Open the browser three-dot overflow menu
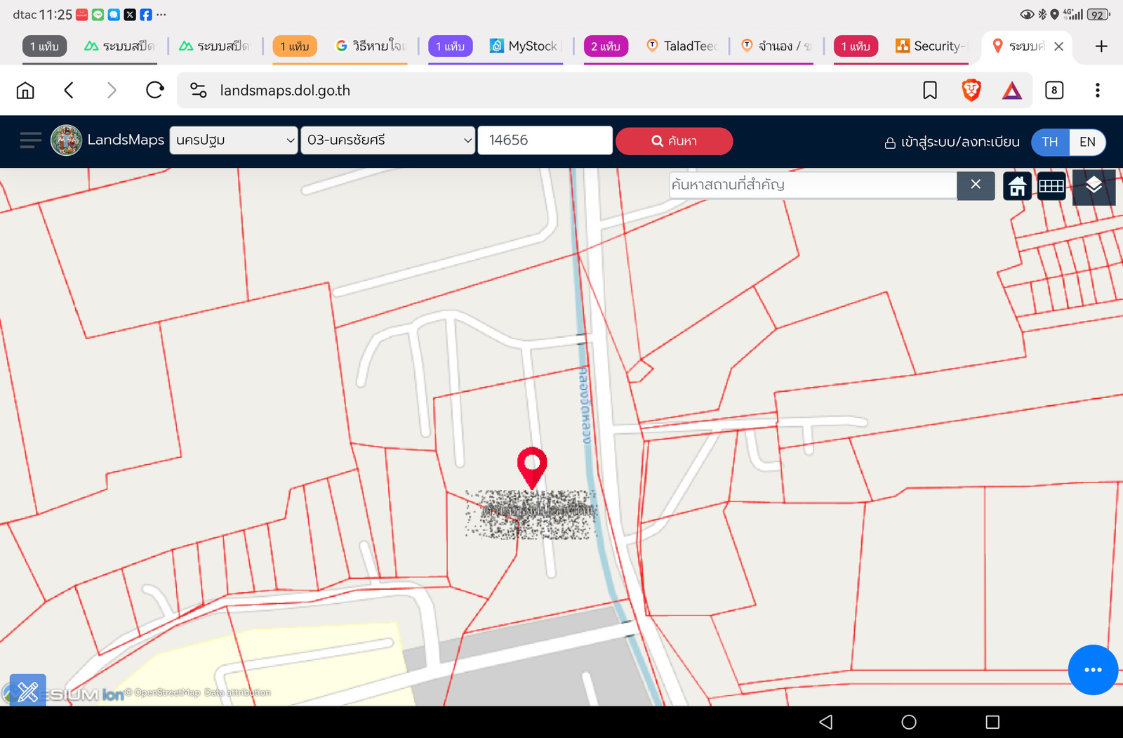 1098,90
